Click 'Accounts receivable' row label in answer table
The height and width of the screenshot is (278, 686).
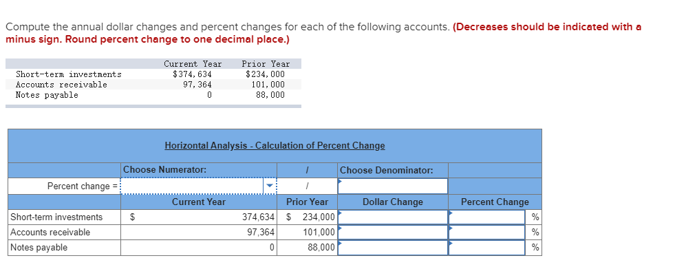click(x=50, y=232)
